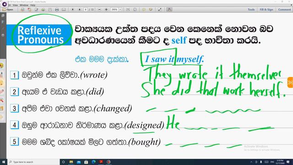Open Microsoft Edge from taskbar
Screen dimensions: 293x165
pos(93,162)
